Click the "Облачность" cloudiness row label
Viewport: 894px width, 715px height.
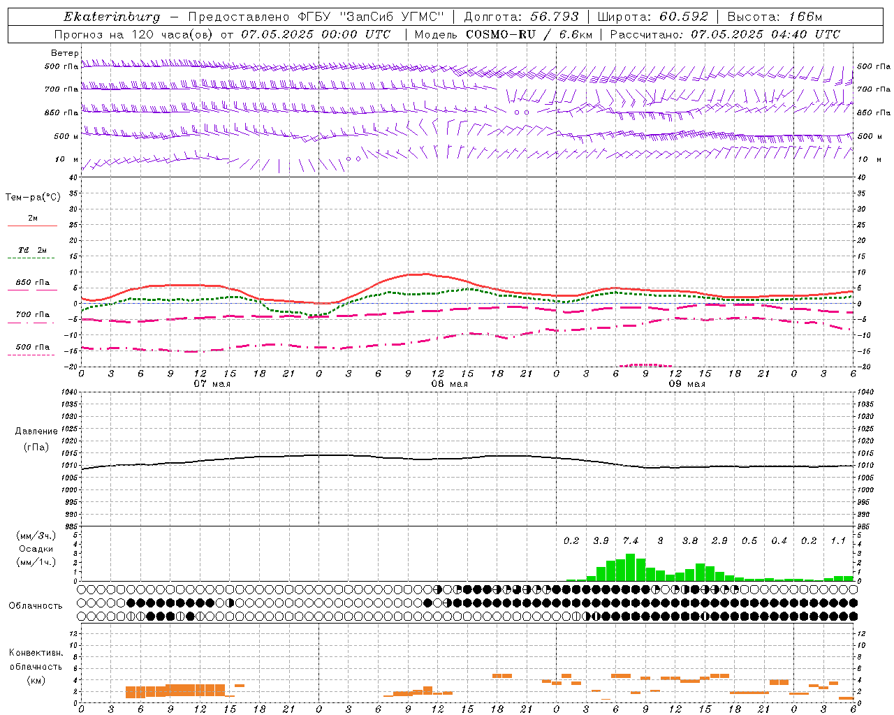pyautogui.click(x=36, y=606)
